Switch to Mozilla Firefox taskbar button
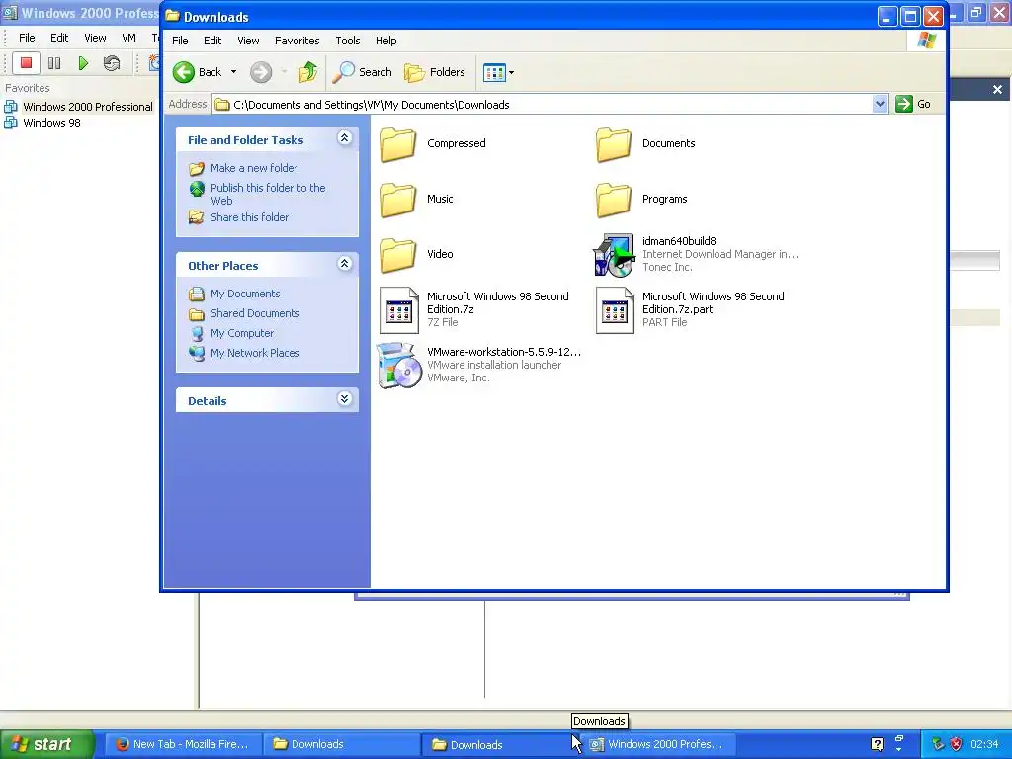 pyautogui.click(x=183, y=744)
